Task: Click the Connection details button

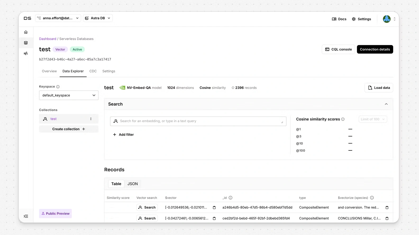Action: click(375, 49)
